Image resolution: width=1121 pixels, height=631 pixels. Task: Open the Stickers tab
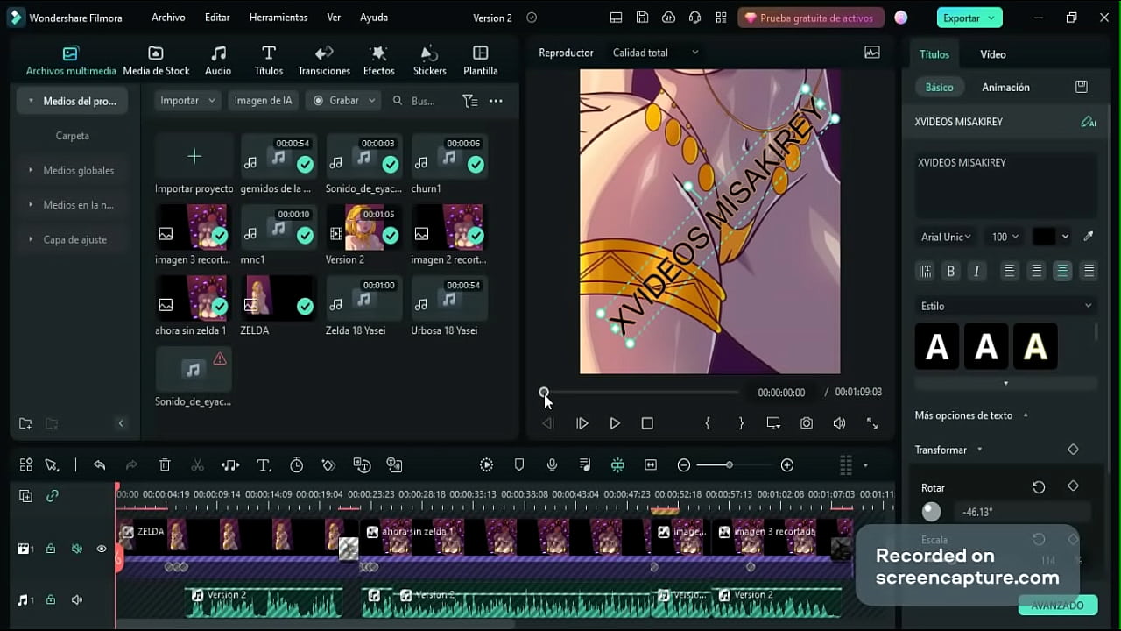point(429,60)
